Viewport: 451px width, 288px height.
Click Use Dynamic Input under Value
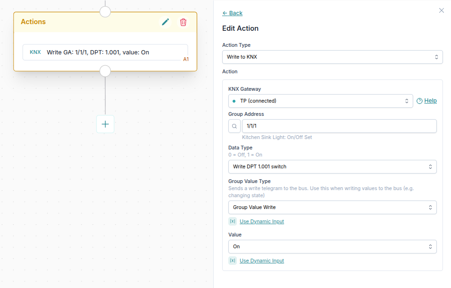[261, 261]
